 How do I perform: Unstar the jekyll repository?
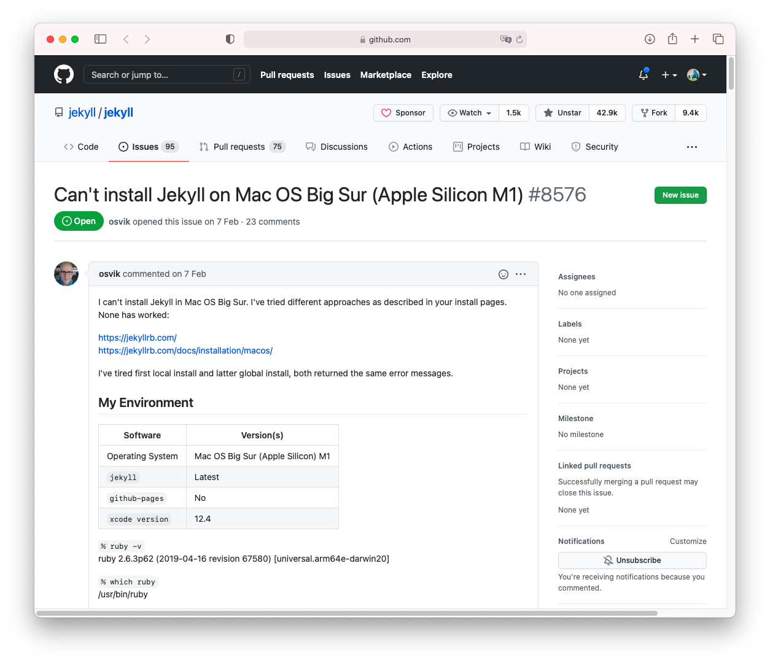562,113
